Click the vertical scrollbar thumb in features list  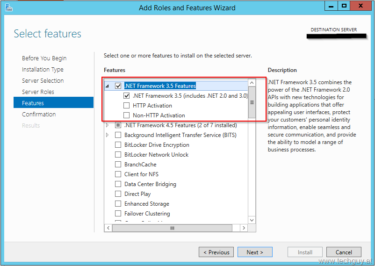[x=252, y=102]
